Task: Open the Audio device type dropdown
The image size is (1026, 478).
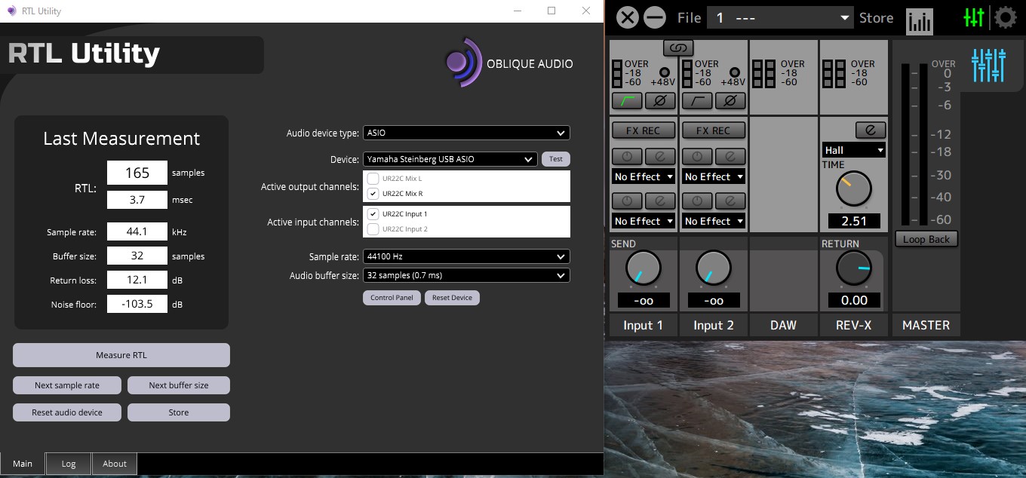Action: pos(466,133)
